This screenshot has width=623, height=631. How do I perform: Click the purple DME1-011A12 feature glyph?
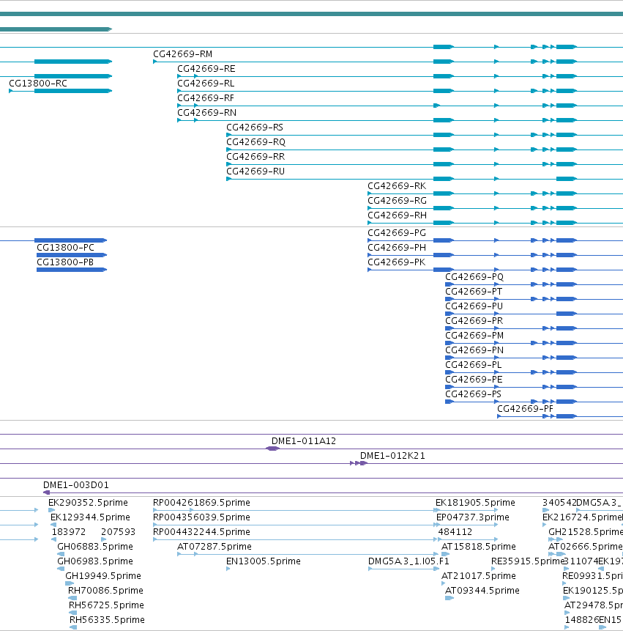272,449
